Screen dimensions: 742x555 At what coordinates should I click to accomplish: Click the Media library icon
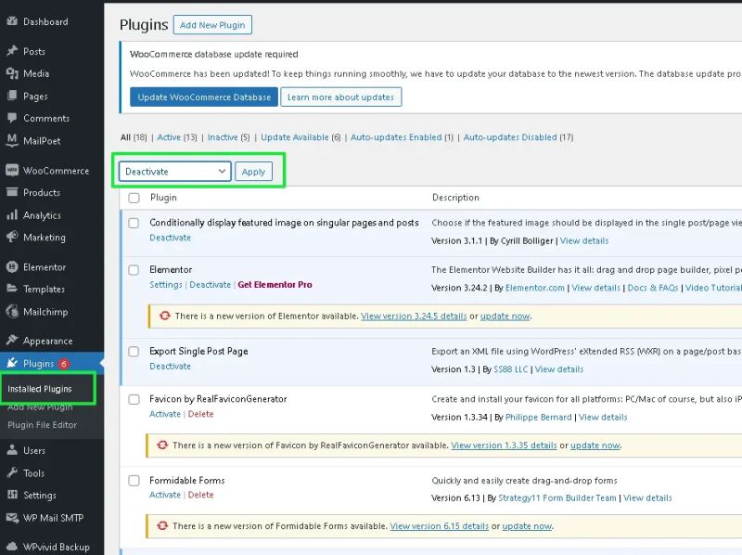[x=12, y=73]
